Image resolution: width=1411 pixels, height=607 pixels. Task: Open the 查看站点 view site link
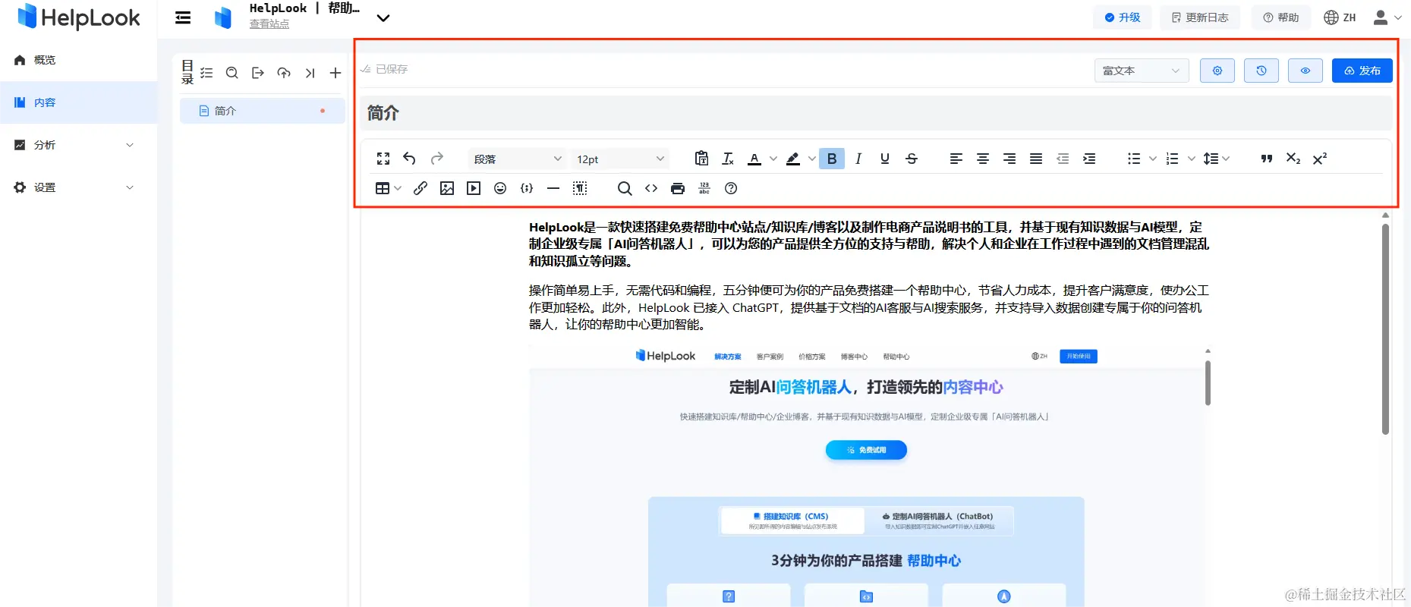(x=269, y=24)
